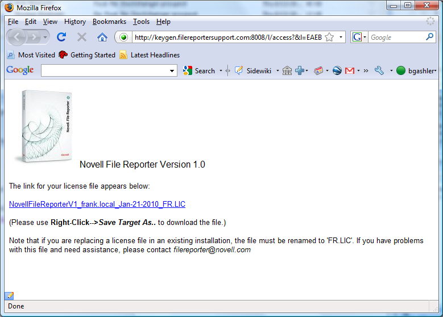Reload the current page

coord(61,37)
